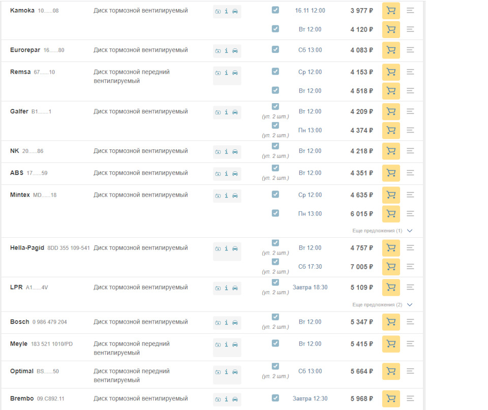Toggle checkbox for LPR Завтра 18:30 offer

[275, 282]
